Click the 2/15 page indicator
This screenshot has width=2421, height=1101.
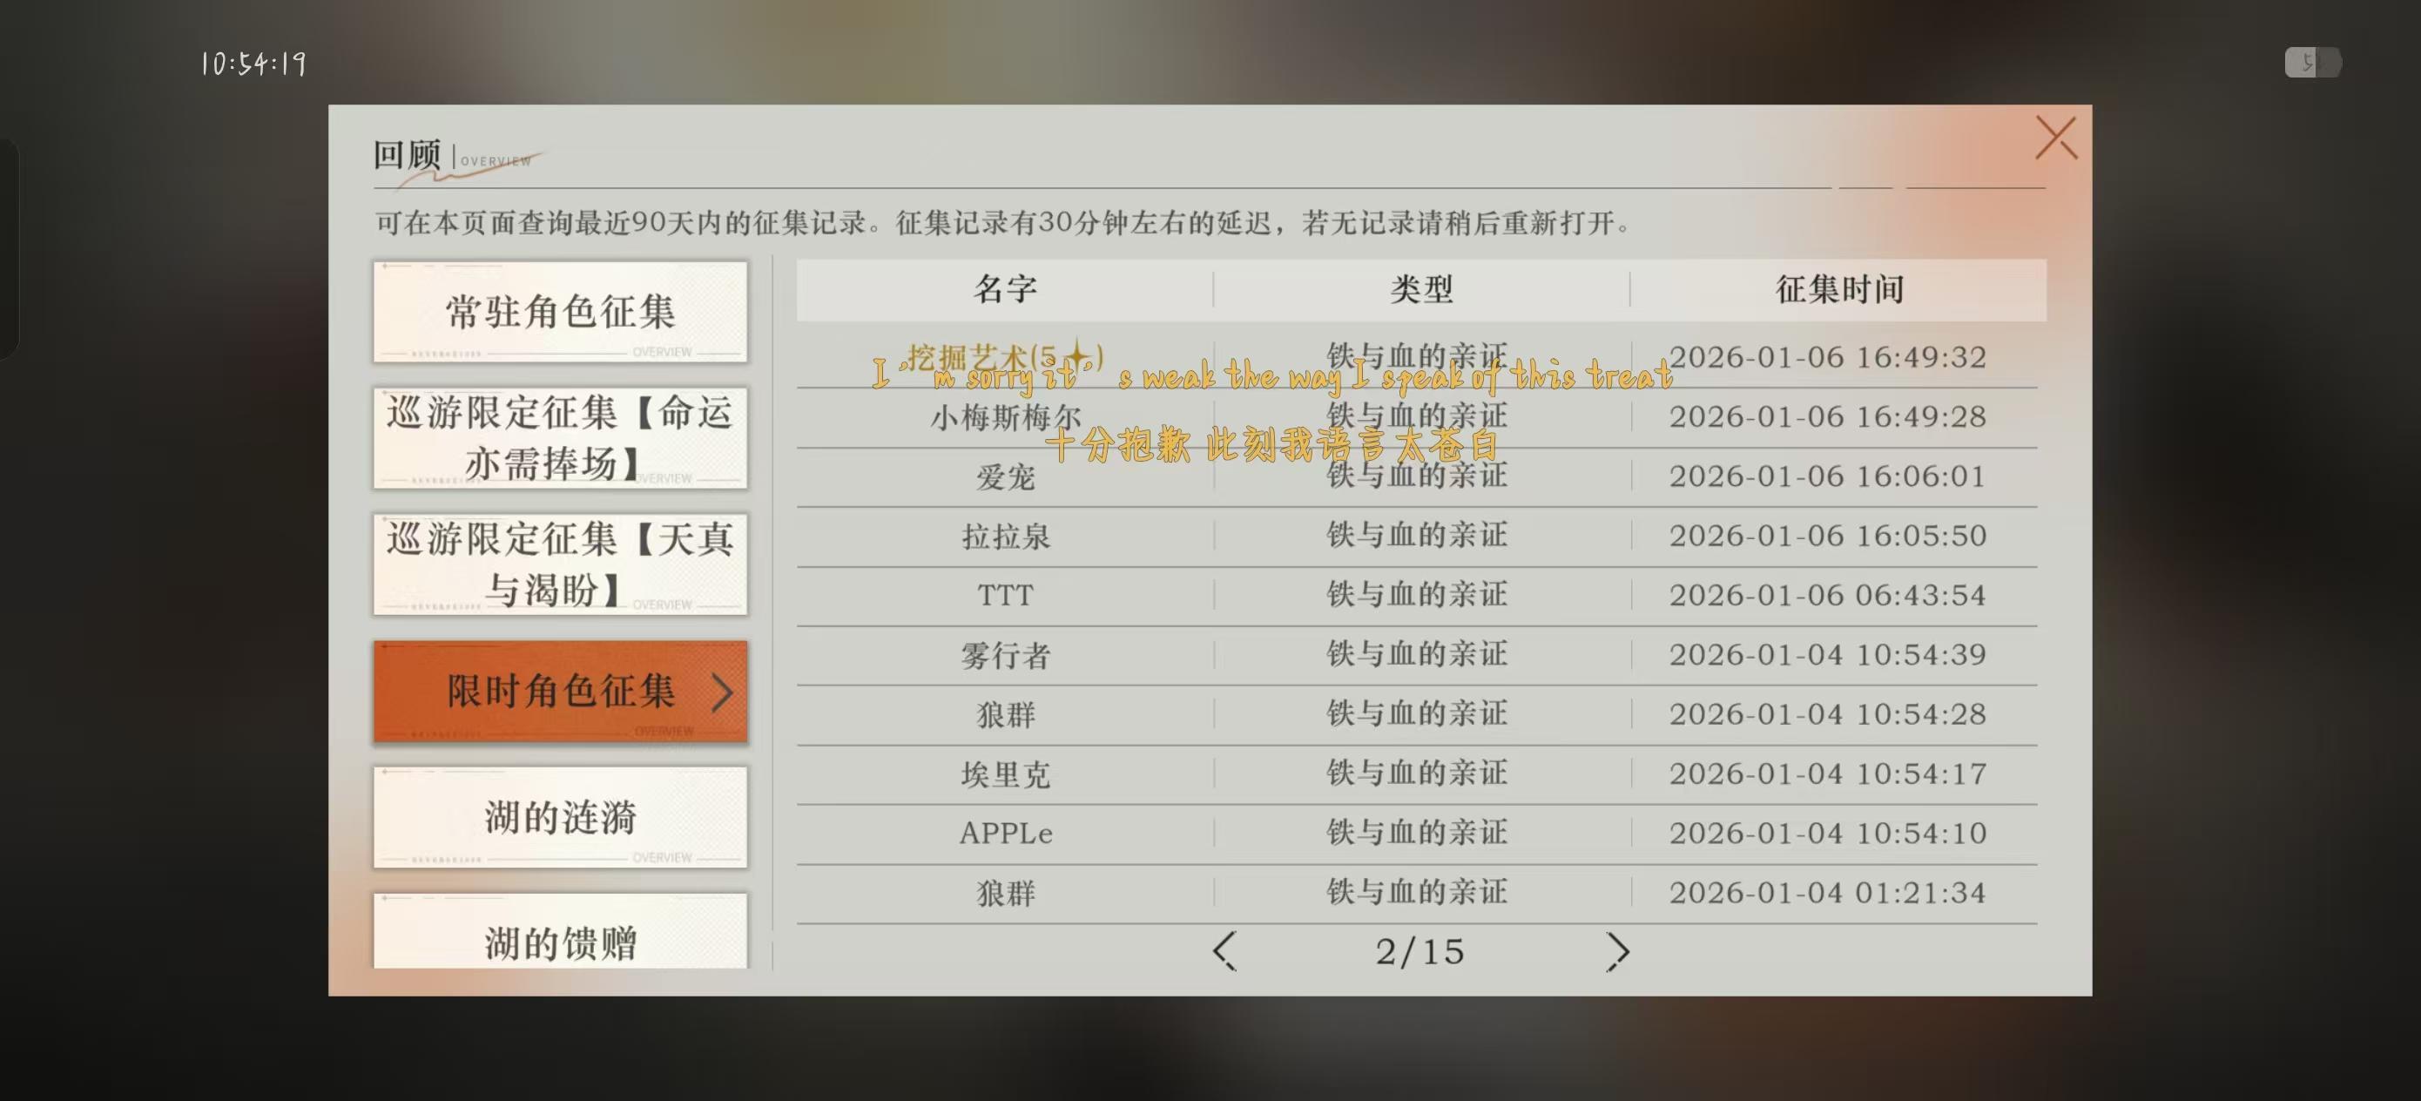(1420, 951)
